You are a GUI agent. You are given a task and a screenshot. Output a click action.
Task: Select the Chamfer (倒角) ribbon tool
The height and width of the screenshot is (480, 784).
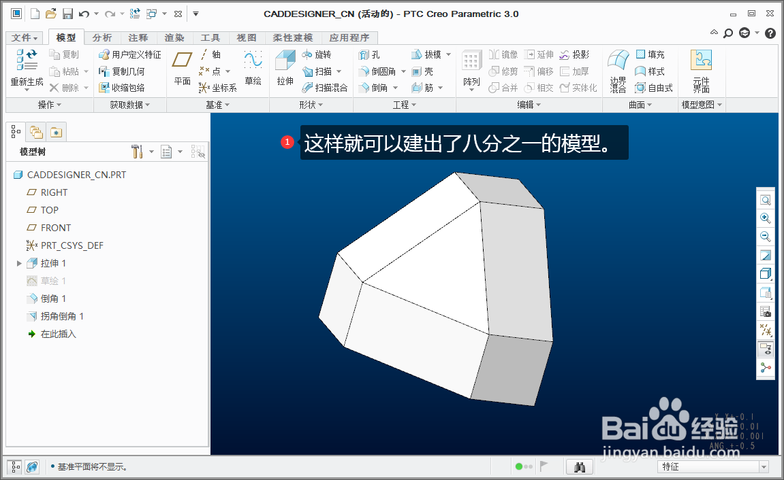click(x=373, y=88)
